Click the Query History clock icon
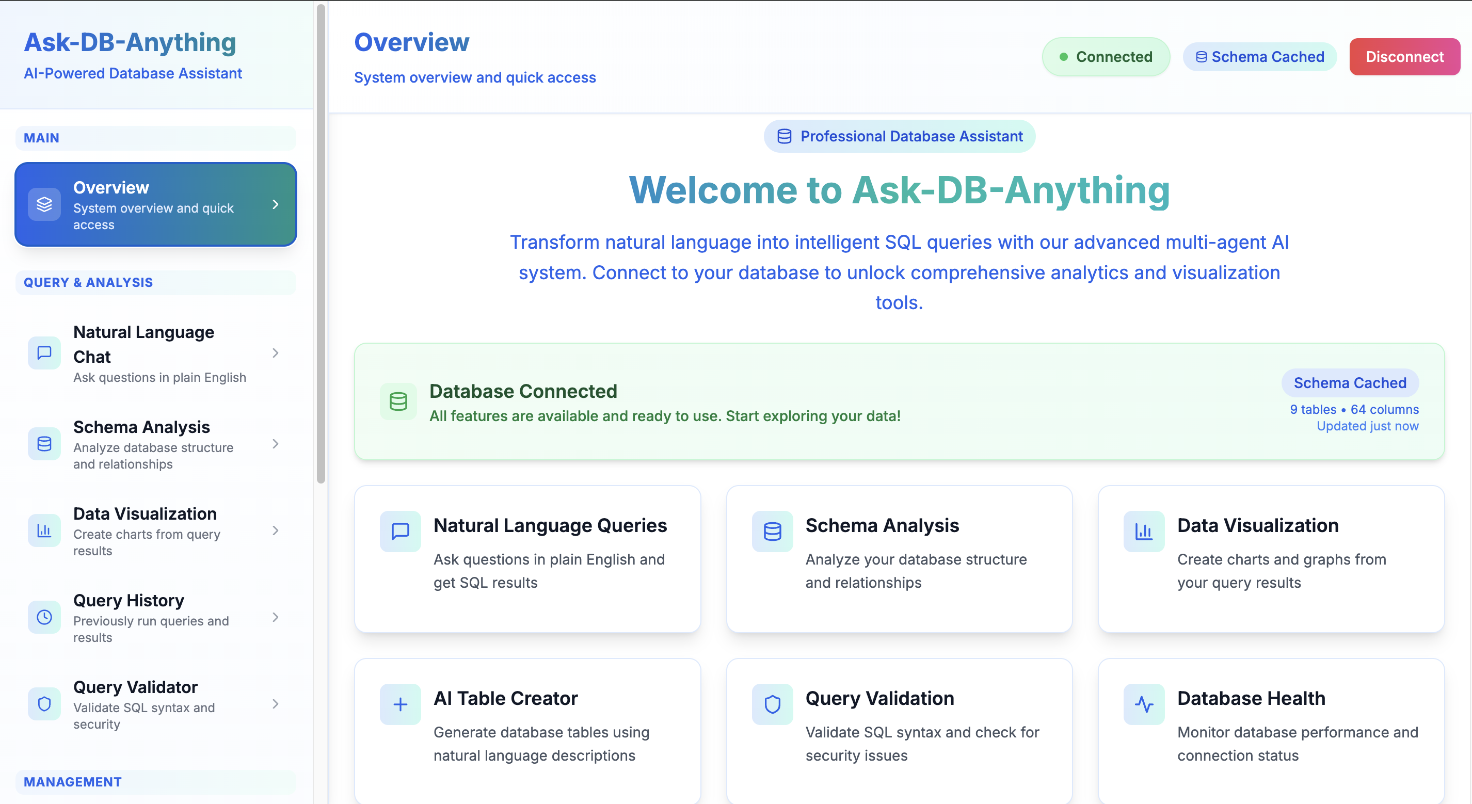 44,617
